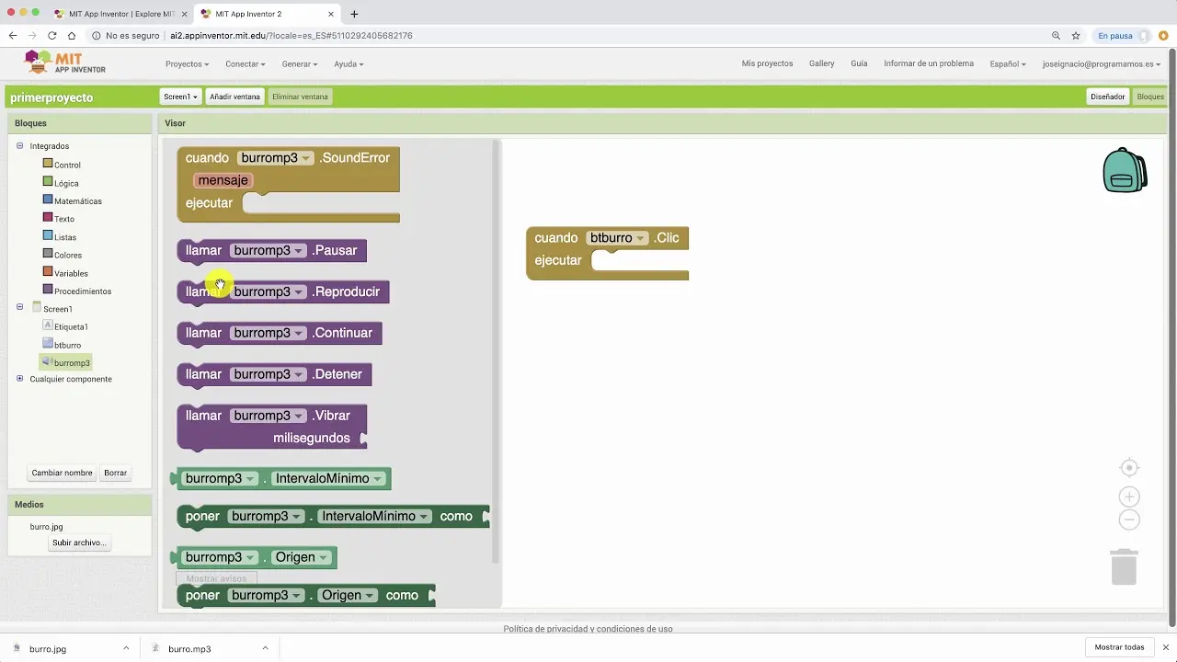The image size is (1177, 662).
Task: Go to Mis proyectos
Action: [x=767, y=63]
